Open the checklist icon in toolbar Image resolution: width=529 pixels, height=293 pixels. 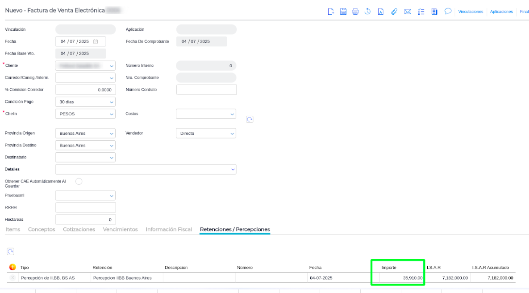coord(421,12)
